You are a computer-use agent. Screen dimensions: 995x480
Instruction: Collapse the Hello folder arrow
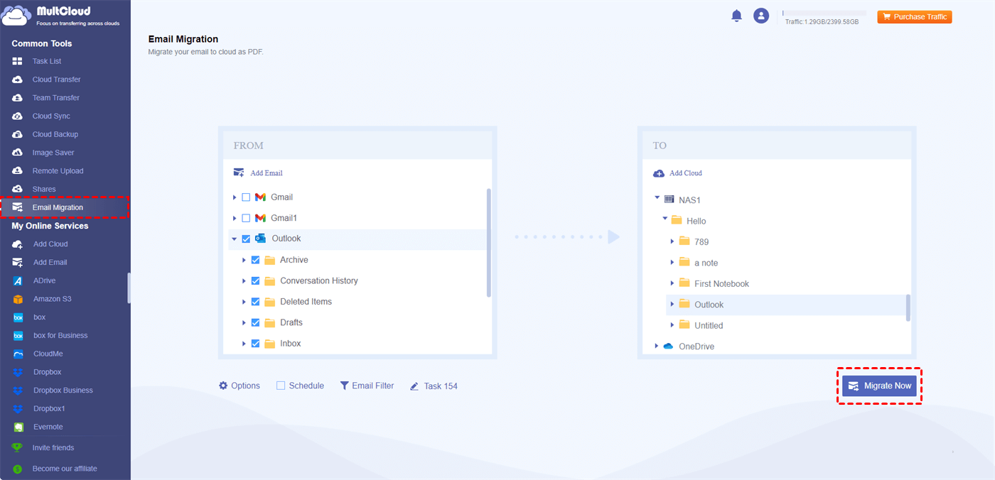pyautogui.click(x=665, y=219)
